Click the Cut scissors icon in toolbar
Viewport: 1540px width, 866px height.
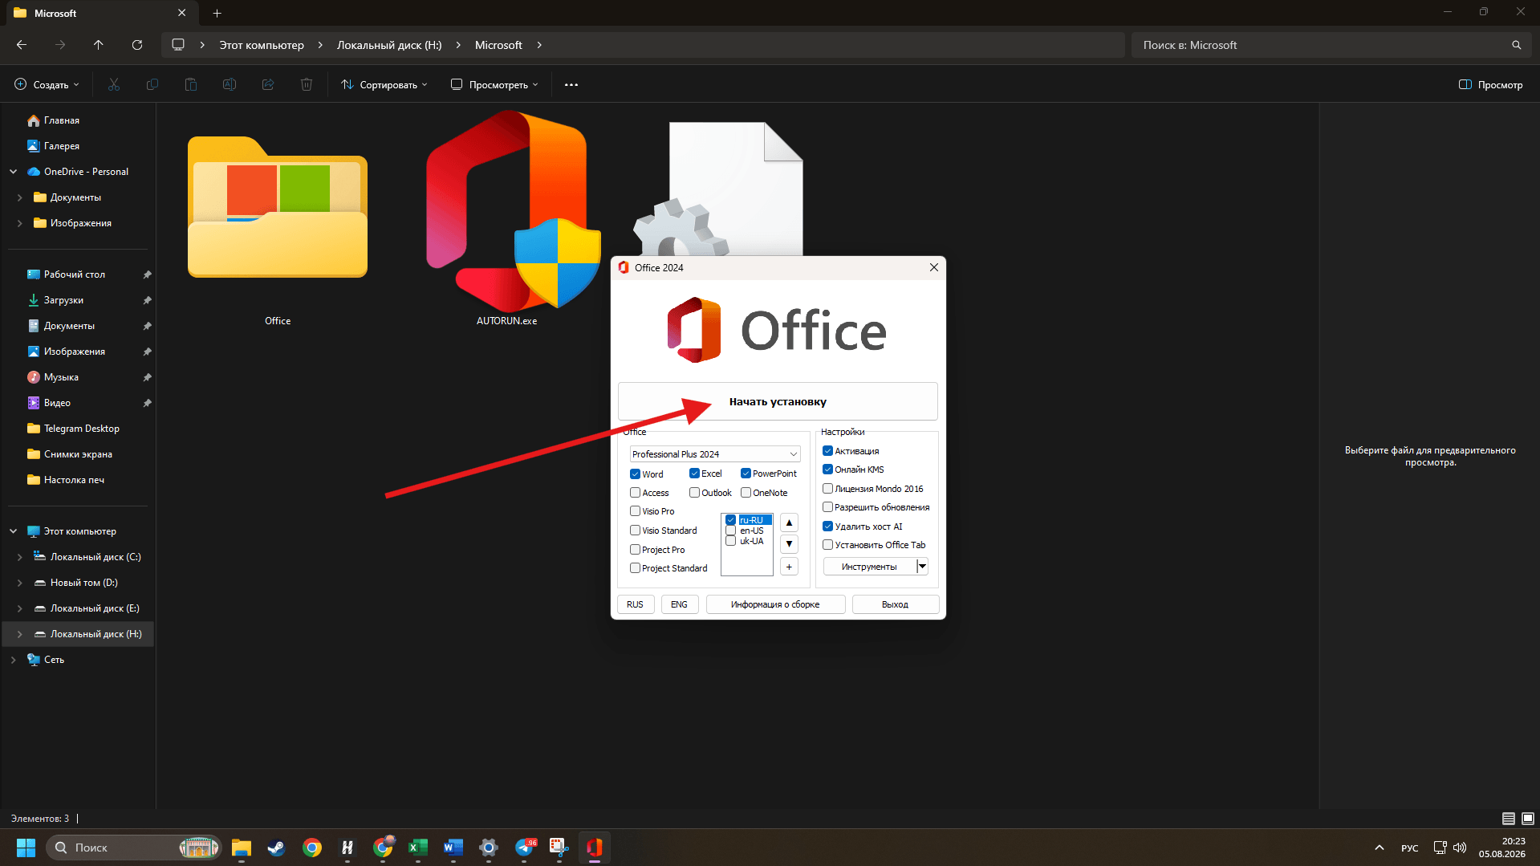coord(114,84)
